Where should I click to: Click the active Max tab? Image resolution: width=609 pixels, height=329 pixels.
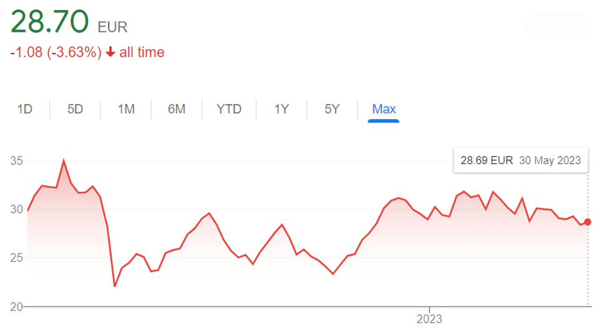[384, 110]
